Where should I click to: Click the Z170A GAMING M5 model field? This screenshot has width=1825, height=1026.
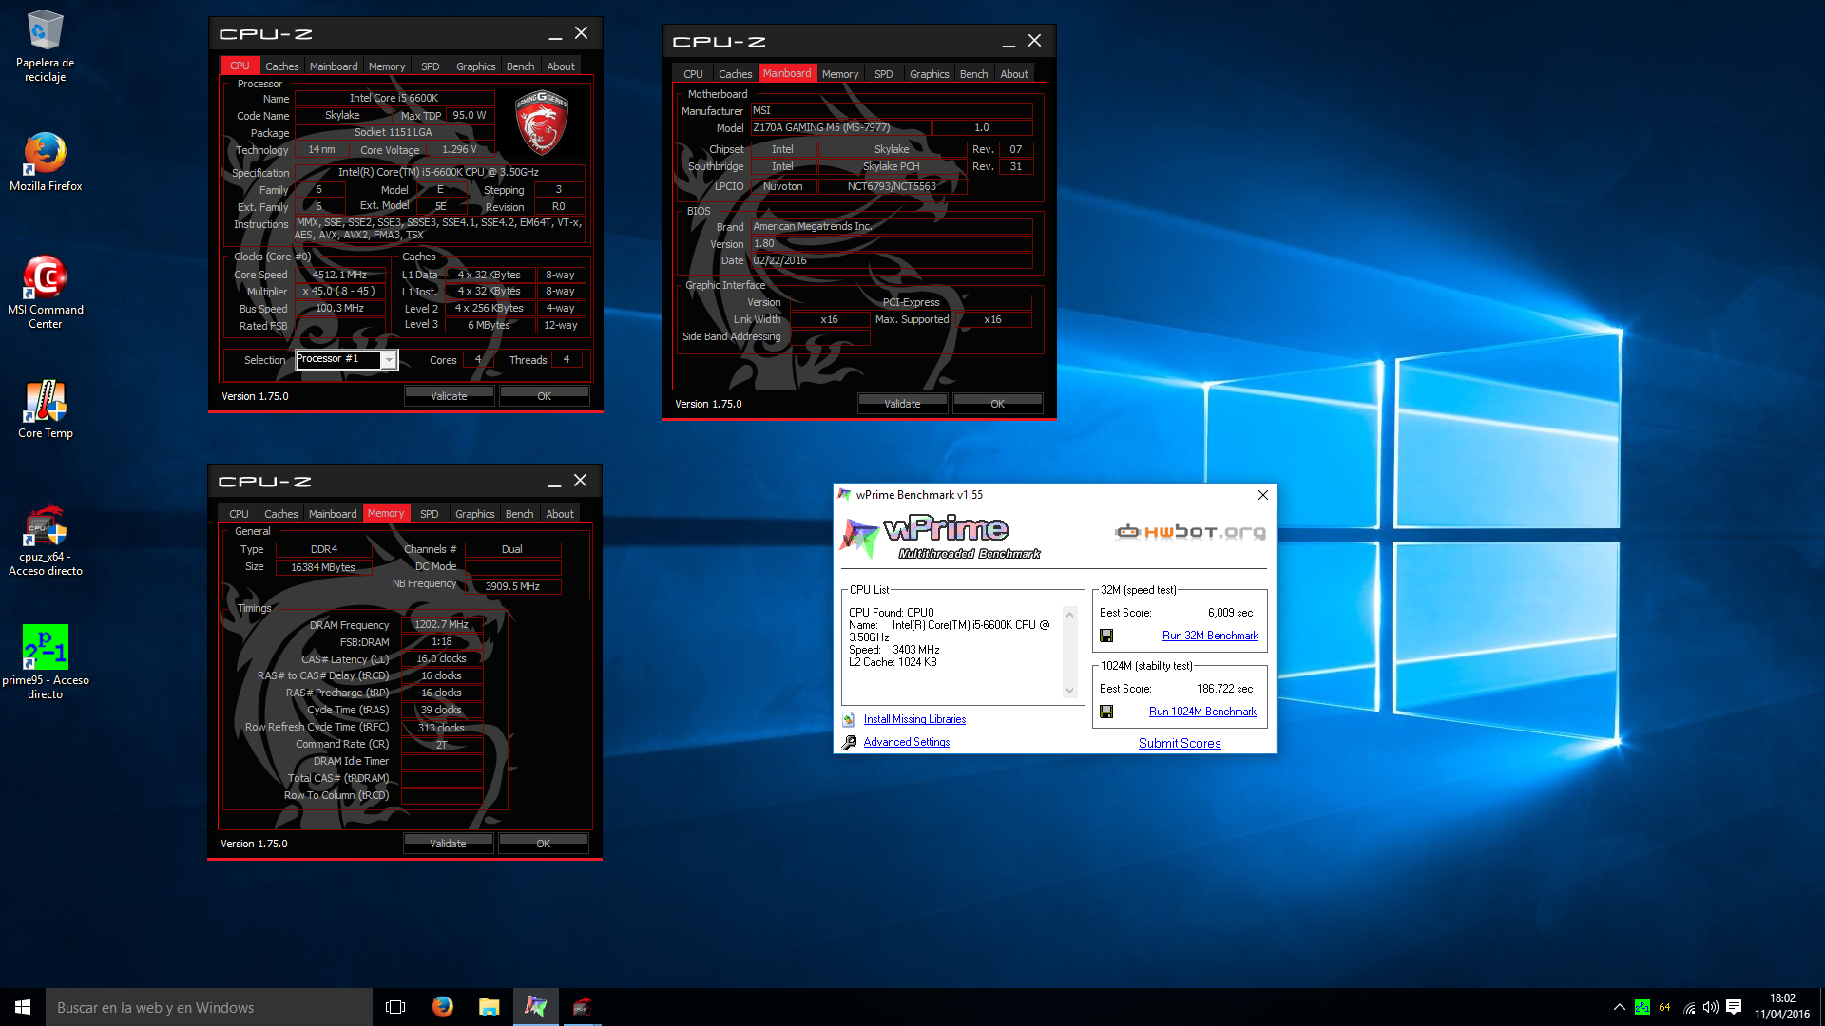point(841,128)
